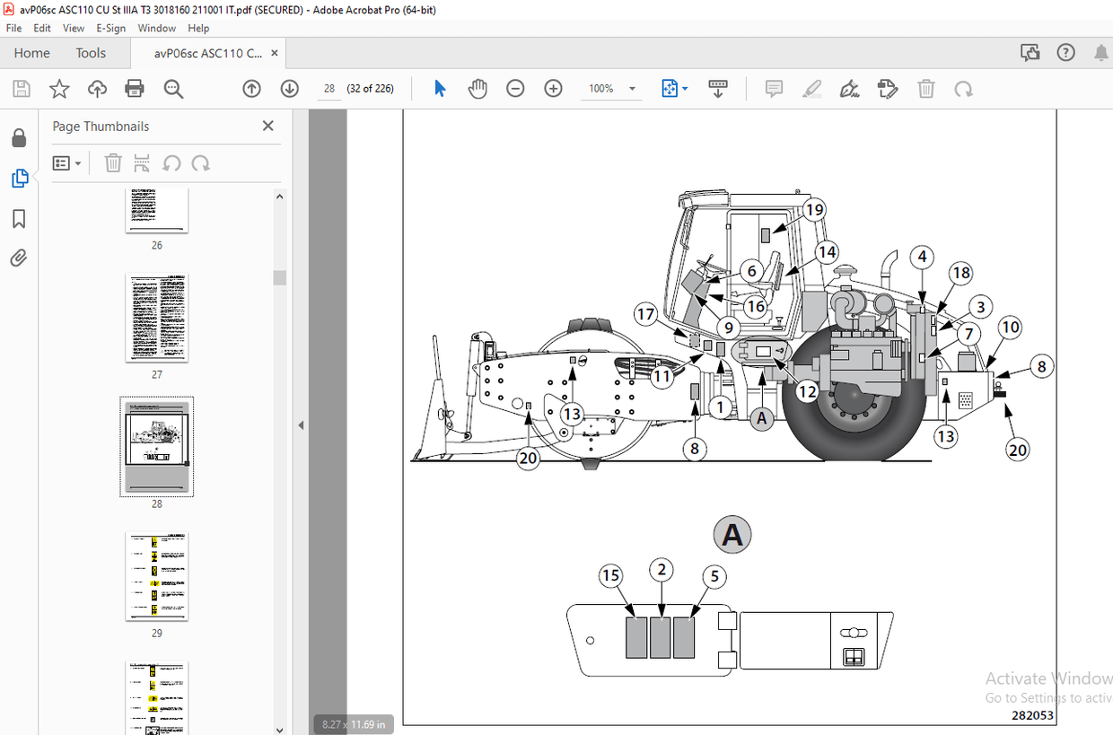Star the document as favorite

click(x=58, y=88)
